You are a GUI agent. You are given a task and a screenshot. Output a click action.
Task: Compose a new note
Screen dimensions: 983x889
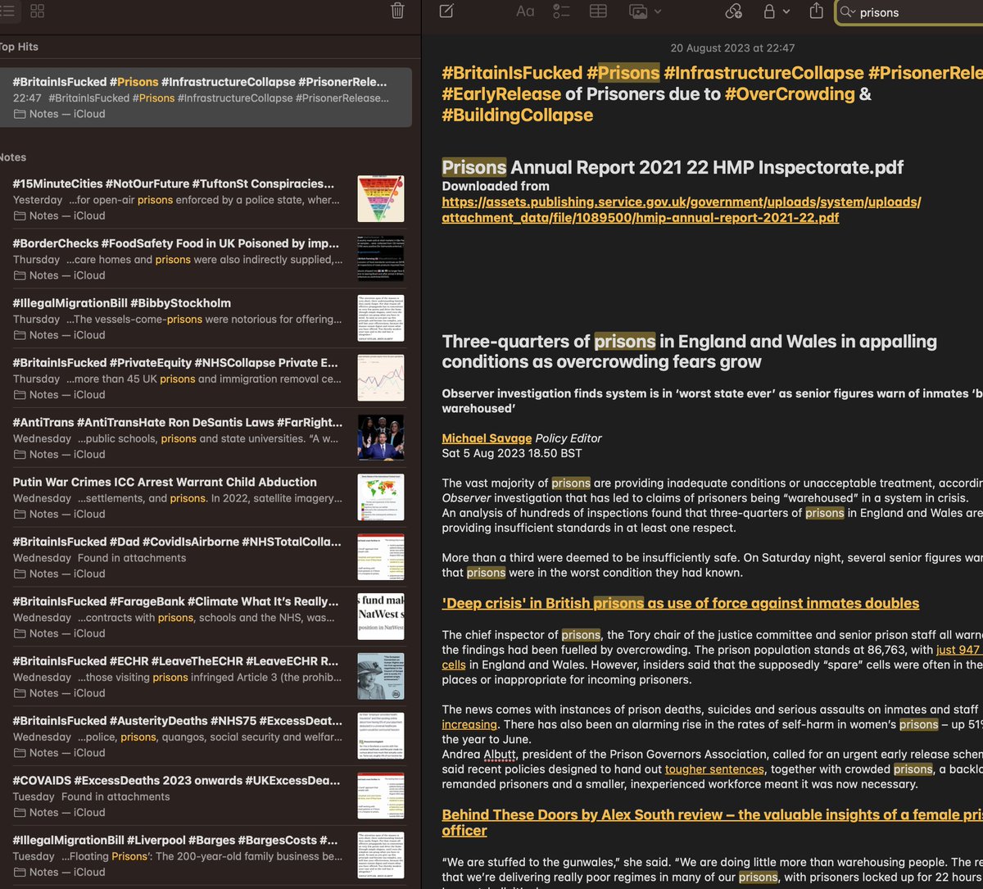point(446,11)
